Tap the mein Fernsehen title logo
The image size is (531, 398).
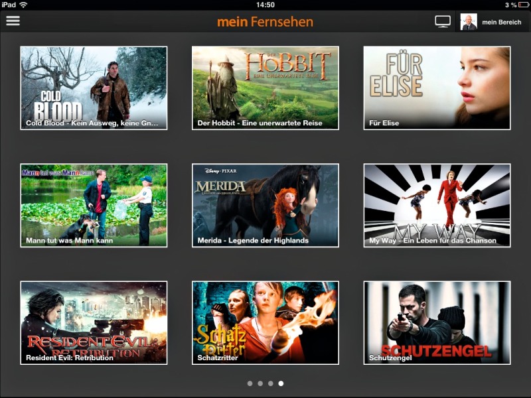pyautogui.click(x=265, y=22)
